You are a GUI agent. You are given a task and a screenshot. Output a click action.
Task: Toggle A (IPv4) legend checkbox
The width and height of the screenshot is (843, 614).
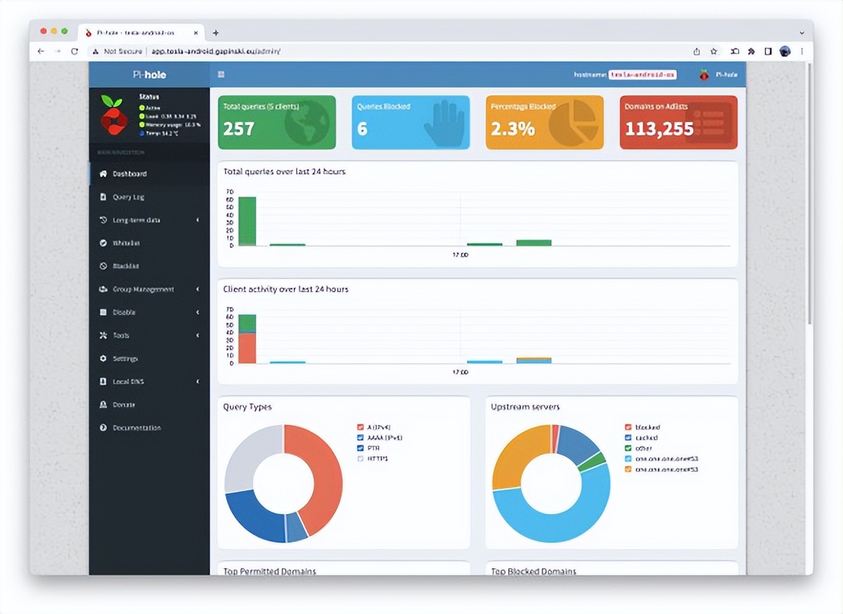360,427
